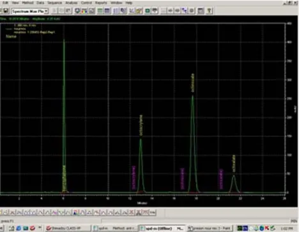Select the small peak near 21 minutes

point(234,184)
